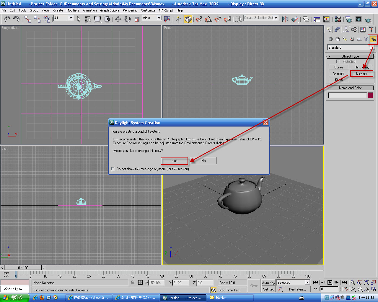This screenshot has height=302, width=378.
Task: Toggle Percent Snap icon
Action: (218, 19)
